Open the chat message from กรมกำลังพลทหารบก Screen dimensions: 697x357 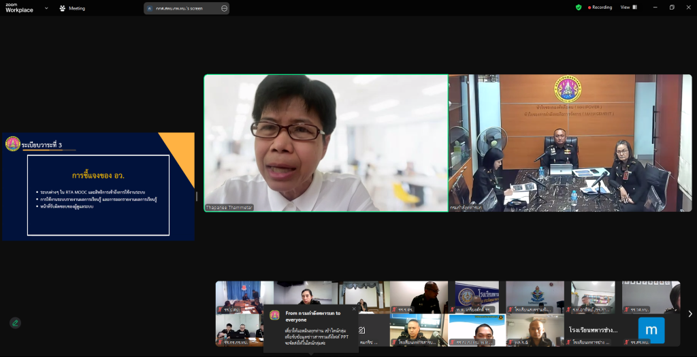click(x=310, y=328)
